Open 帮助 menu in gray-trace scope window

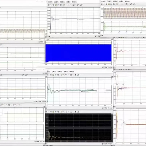click(x=74, y=2)
